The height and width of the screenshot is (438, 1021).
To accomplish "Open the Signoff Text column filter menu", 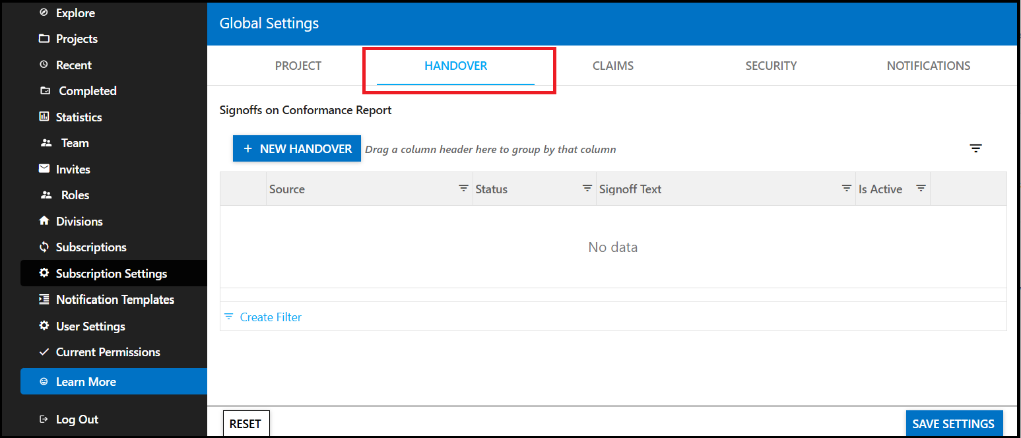I will (846, 189).
